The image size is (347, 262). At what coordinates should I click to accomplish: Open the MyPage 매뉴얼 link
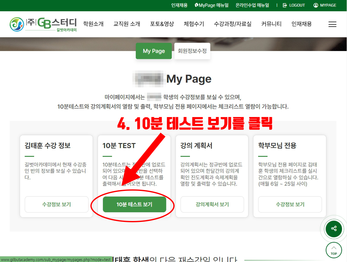tap(212, 5)
